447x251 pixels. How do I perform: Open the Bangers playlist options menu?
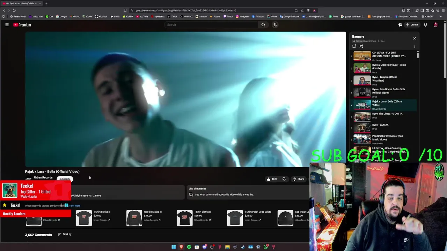point(415,46)
